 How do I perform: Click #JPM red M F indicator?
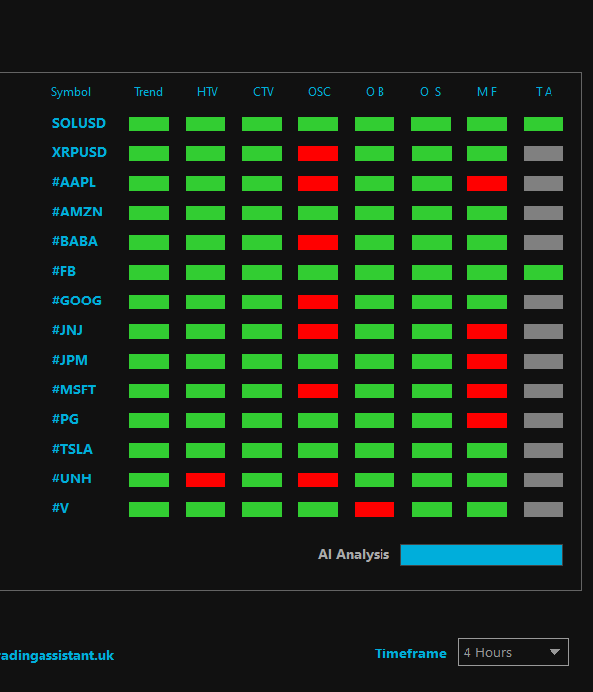pos(487,361)
